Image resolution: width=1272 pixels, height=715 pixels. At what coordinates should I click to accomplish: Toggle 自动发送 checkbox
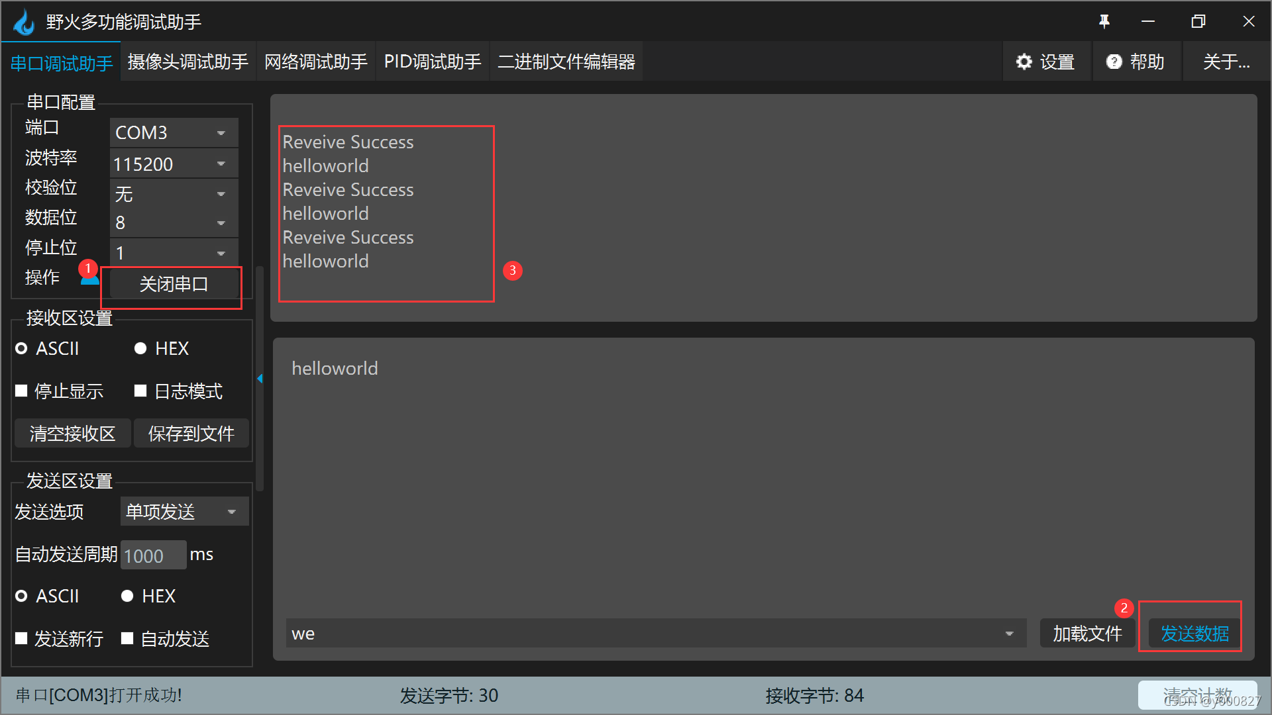pos(127,638)
